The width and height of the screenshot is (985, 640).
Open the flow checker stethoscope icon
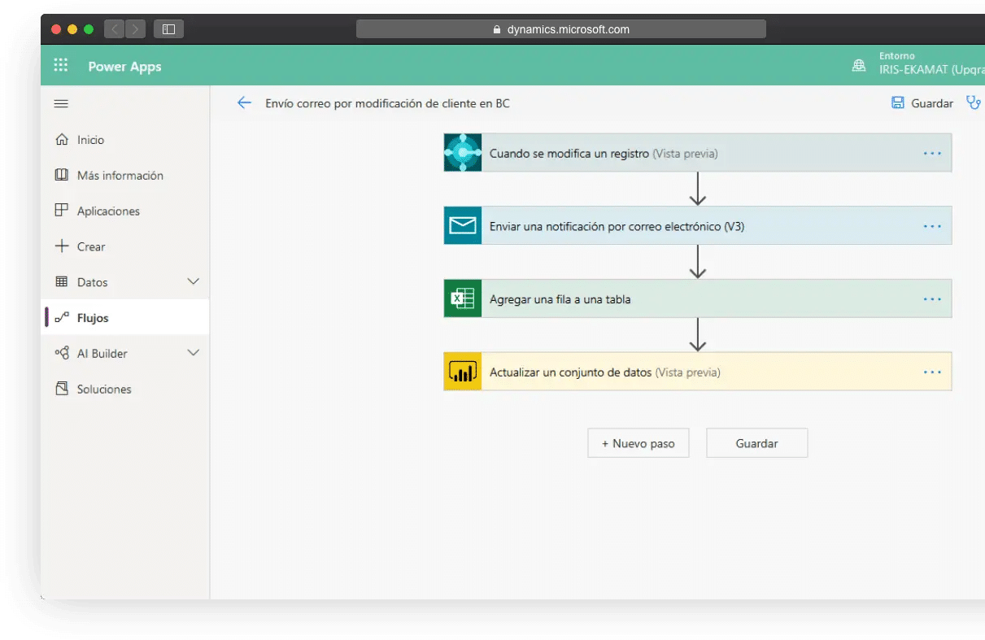click(972, 102)
